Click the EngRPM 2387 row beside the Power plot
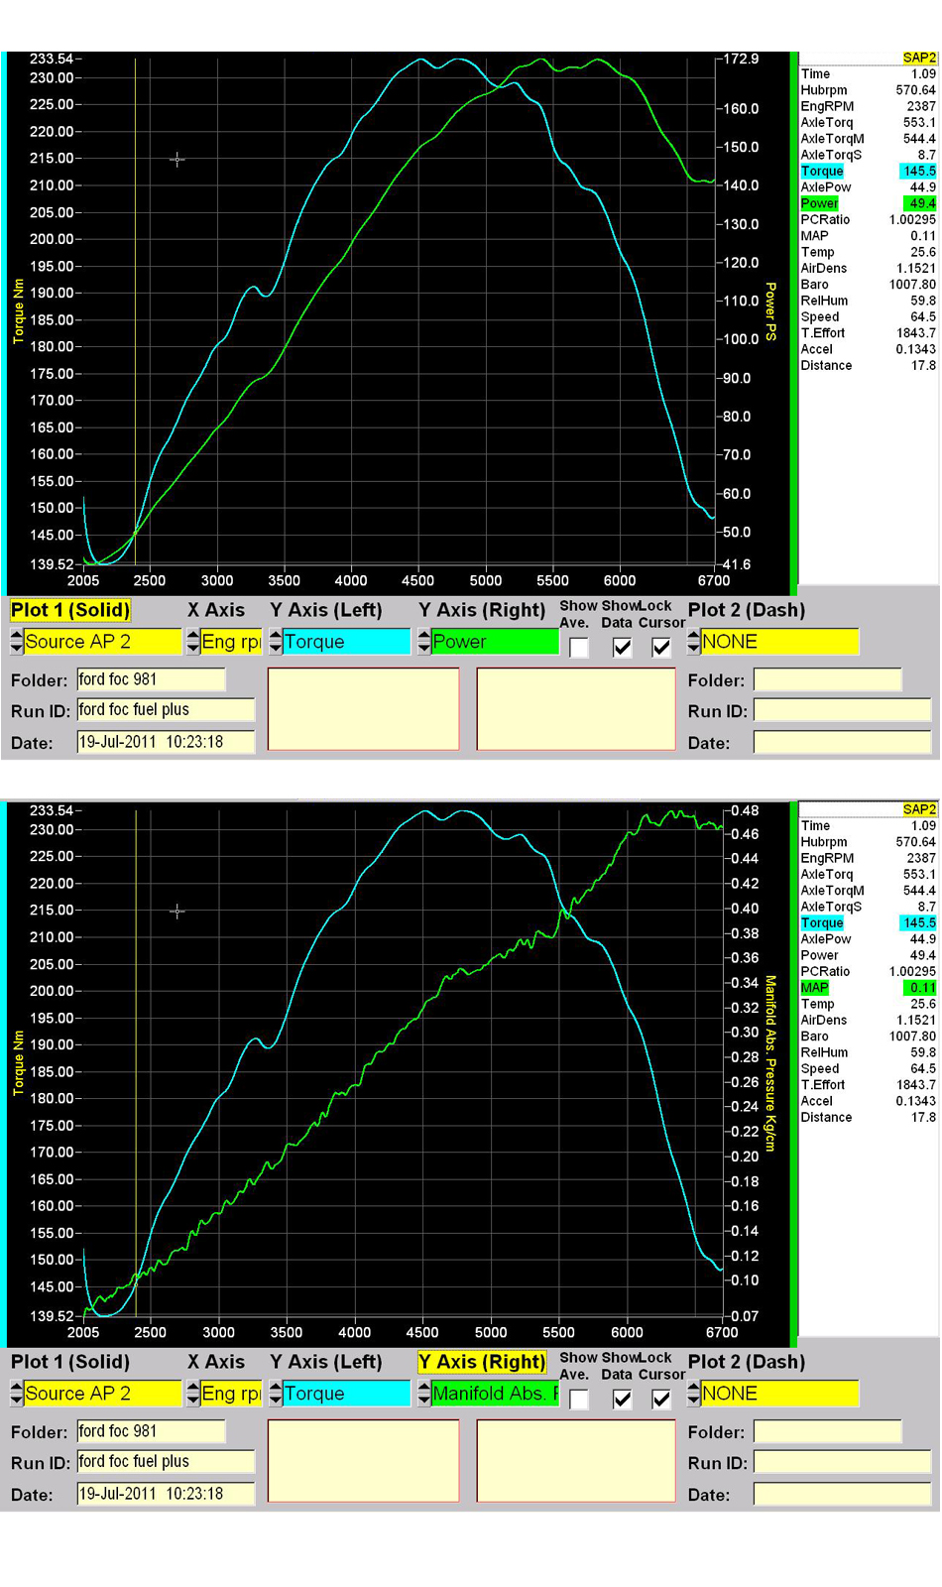Screen dimensions: 942x1587 pos(869,106)
